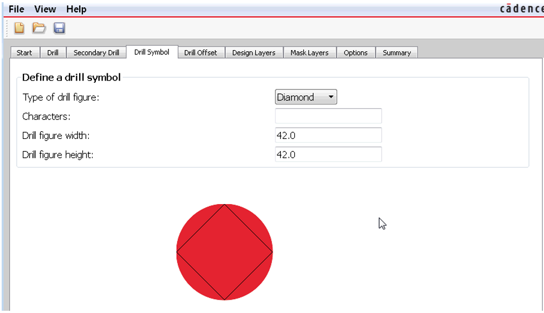Click the Characters input field

328,116
